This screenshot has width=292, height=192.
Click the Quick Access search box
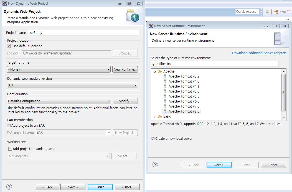point(247,12)
